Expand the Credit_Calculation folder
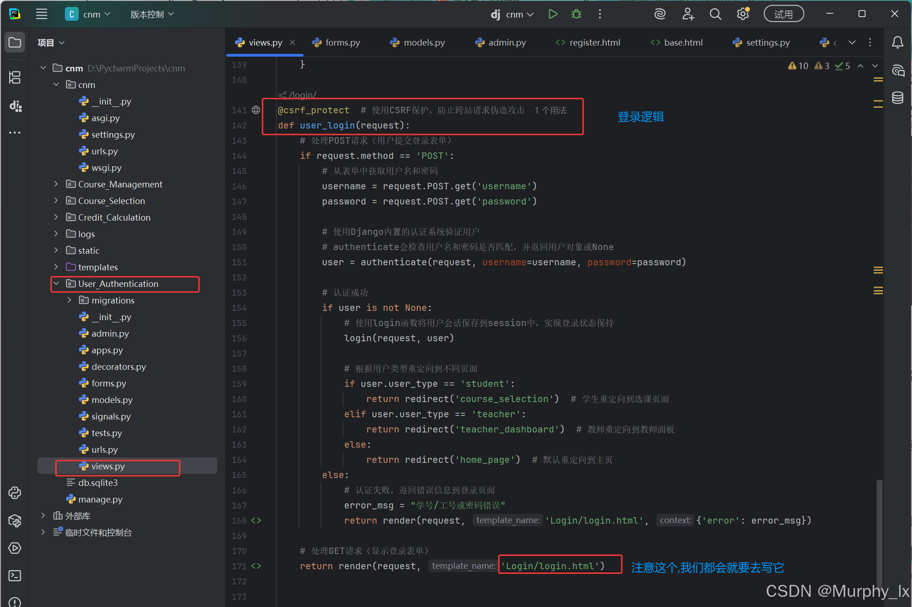The width and height of the screenshot is (912, 607). (x=56, y=217)
